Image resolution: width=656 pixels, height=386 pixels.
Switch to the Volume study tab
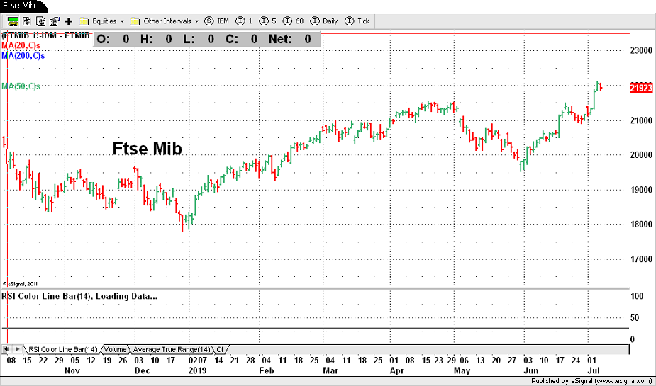tap(115, 349)
